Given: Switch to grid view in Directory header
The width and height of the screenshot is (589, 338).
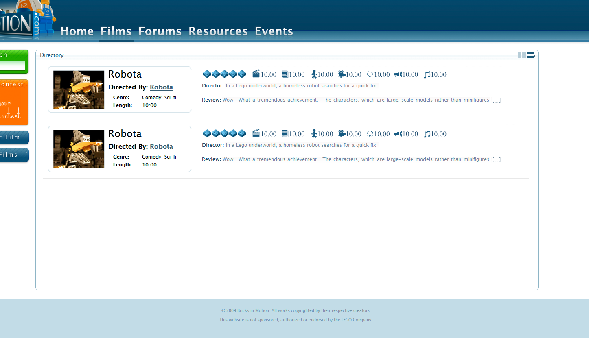Looking at the screenshot, I should coord(521,55).
